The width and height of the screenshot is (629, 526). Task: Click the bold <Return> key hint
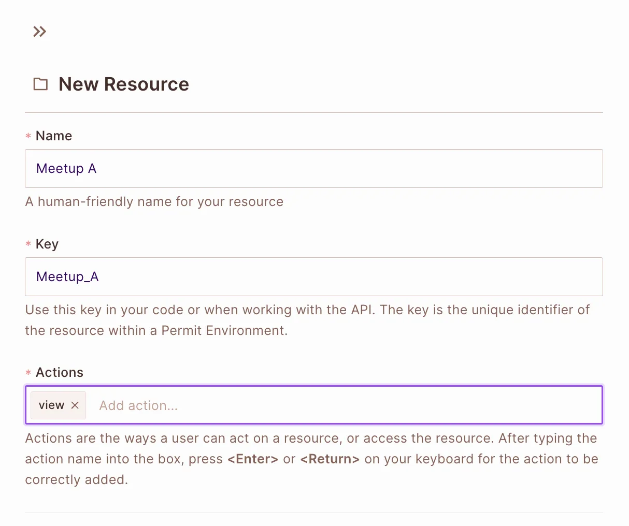tap(330, 459)
